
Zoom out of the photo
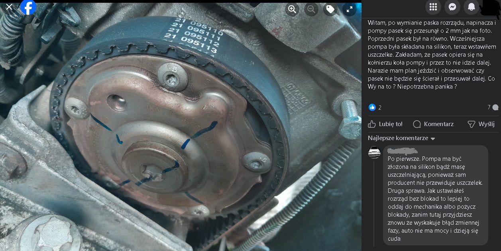pos(311,9)
